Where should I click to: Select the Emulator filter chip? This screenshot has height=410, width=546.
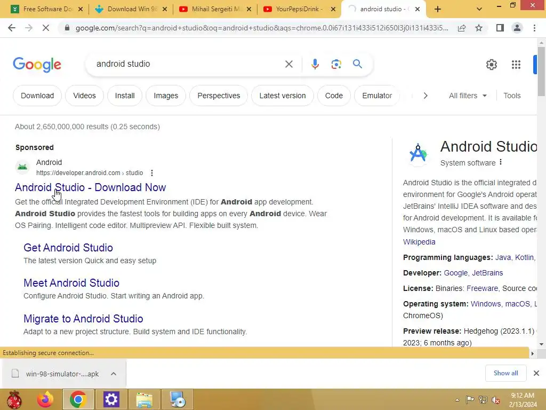[377, 96]
